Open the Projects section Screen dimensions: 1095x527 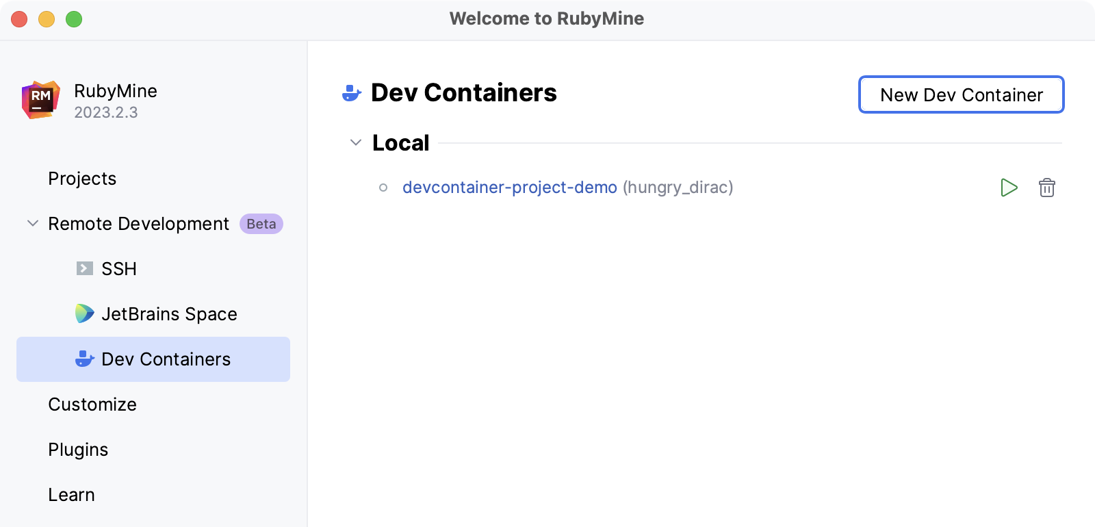point(82,179)
